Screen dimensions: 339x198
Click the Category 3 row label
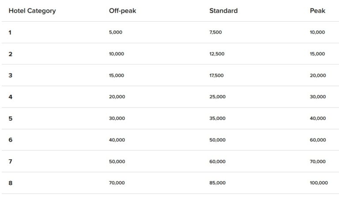(x=10, y=75)
